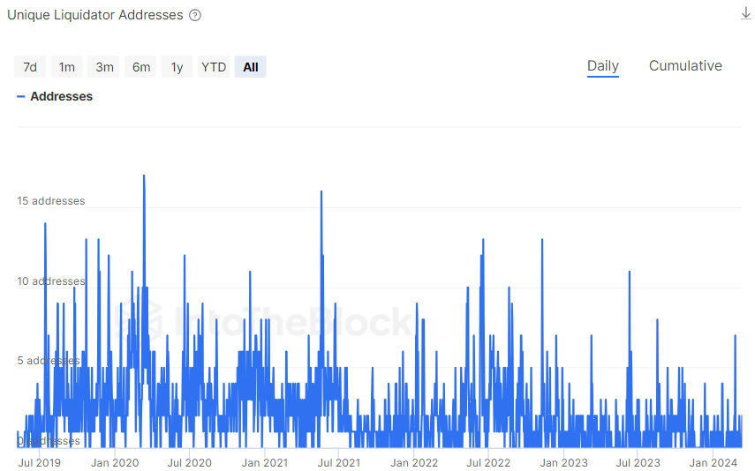Click the 15 addresses y-axis label
Screen dimensions: 755x471
51,201
